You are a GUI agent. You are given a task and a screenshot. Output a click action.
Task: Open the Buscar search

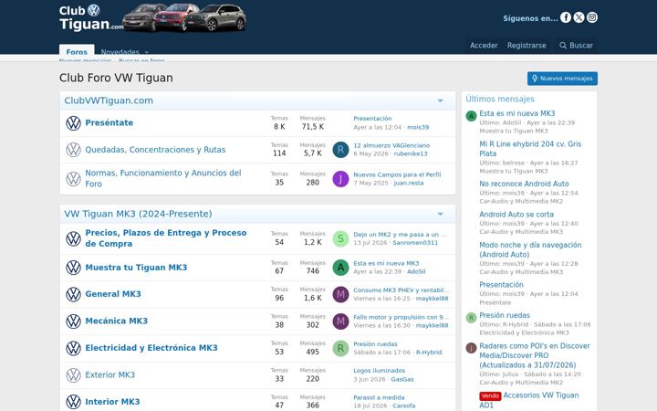click(x=576, y=46)
